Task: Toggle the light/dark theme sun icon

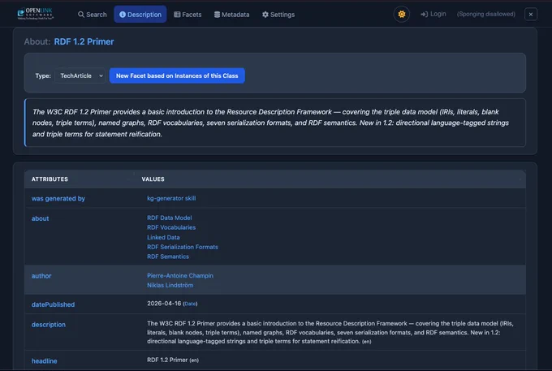Action: 401,14
